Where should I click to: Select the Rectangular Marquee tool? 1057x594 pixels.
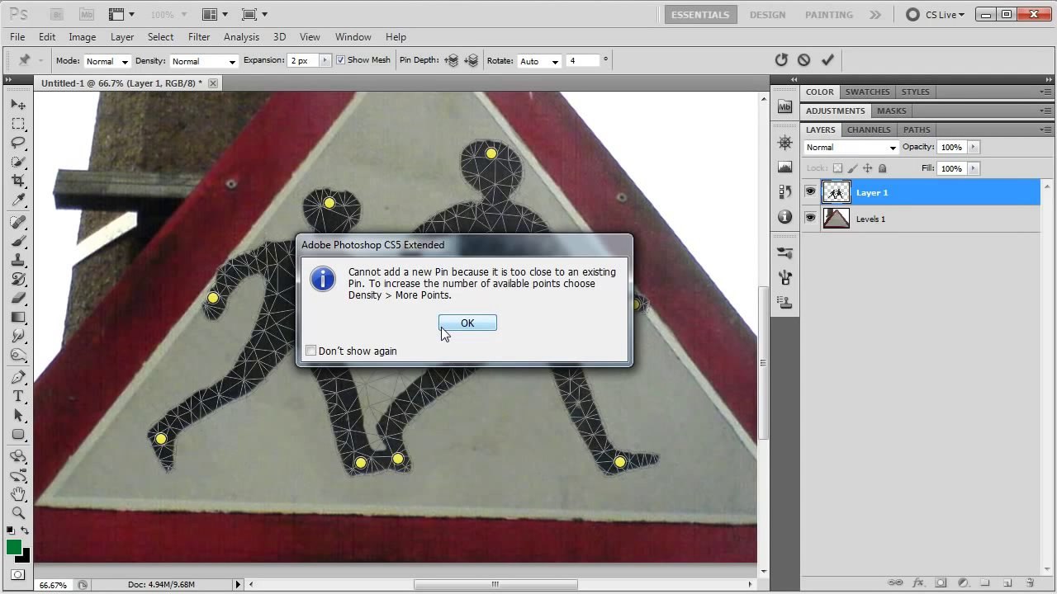click(x=18, y=124)
